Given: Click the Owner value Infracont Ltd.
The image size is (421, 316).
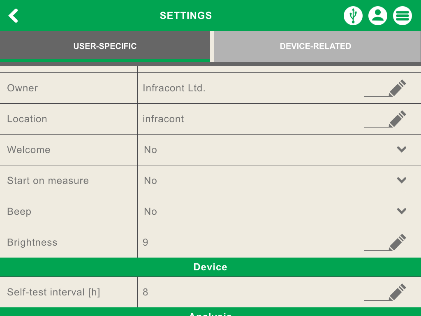Looking at the screenshot, I should pos(174,88).
